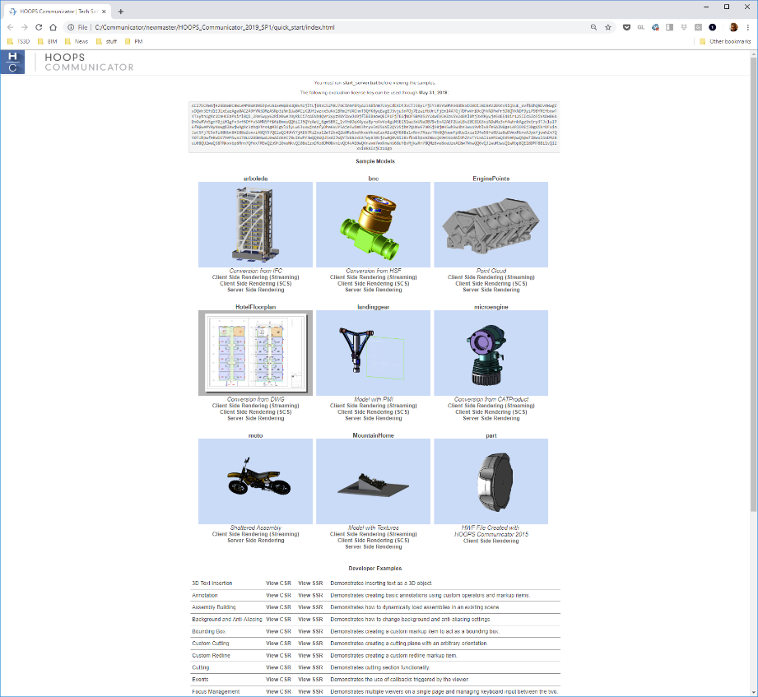The width and height of the screenshot is (758, 697).
Task: Click Server Side Rendering under bnc
Action: (374, 289)
